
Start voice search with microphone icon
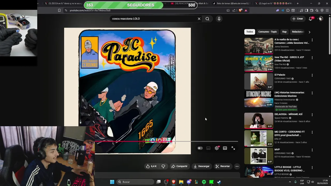[219, 19]
